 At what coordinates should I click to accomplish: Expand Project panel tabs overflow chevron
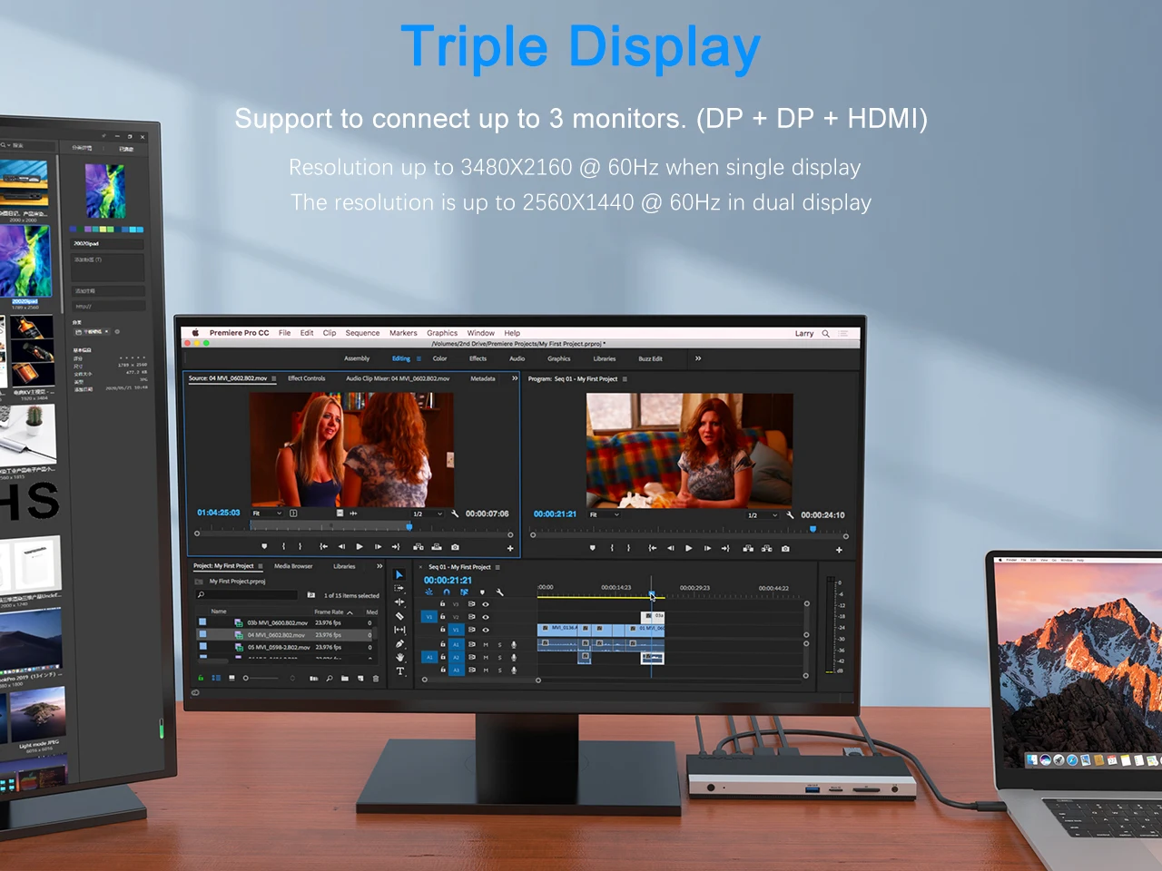click(379, 566)
